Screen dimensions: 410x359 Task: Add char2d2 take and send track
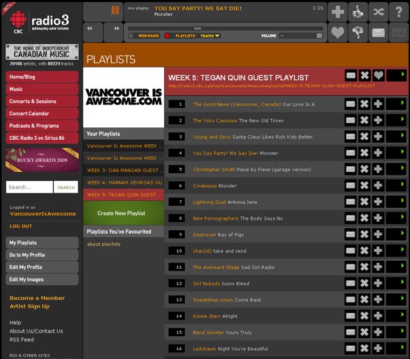(x=378, y=250)
